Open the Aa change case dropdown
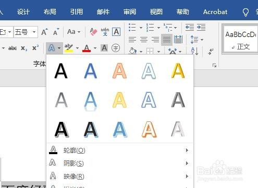258x188 pixels. pyautogui.click(x=74, y=32)
